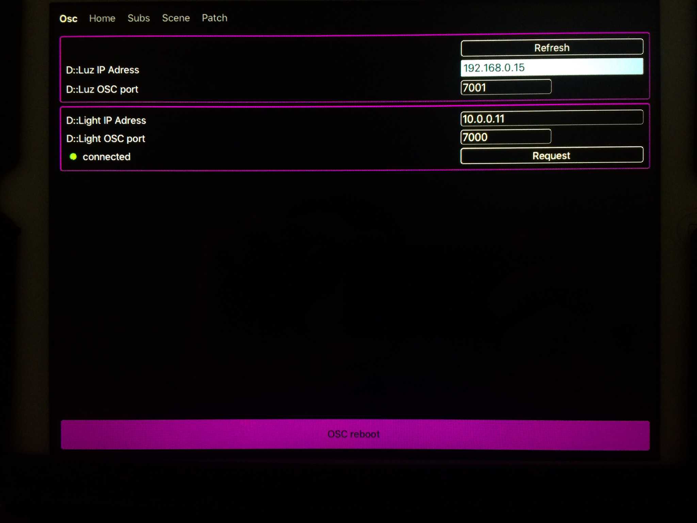Open the Patch tab
This screenshot has width=697, height=523.
214,18
